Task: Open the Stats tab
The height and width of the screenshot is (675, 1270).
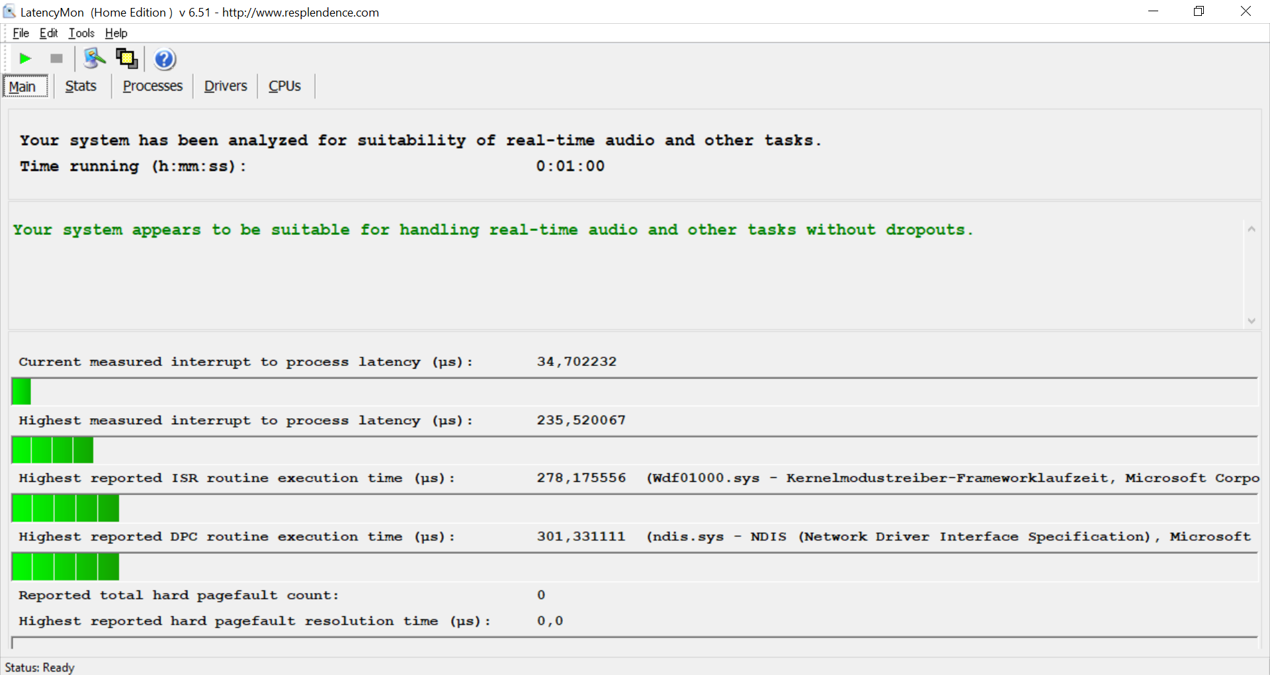Action: [x=81, y=87]
